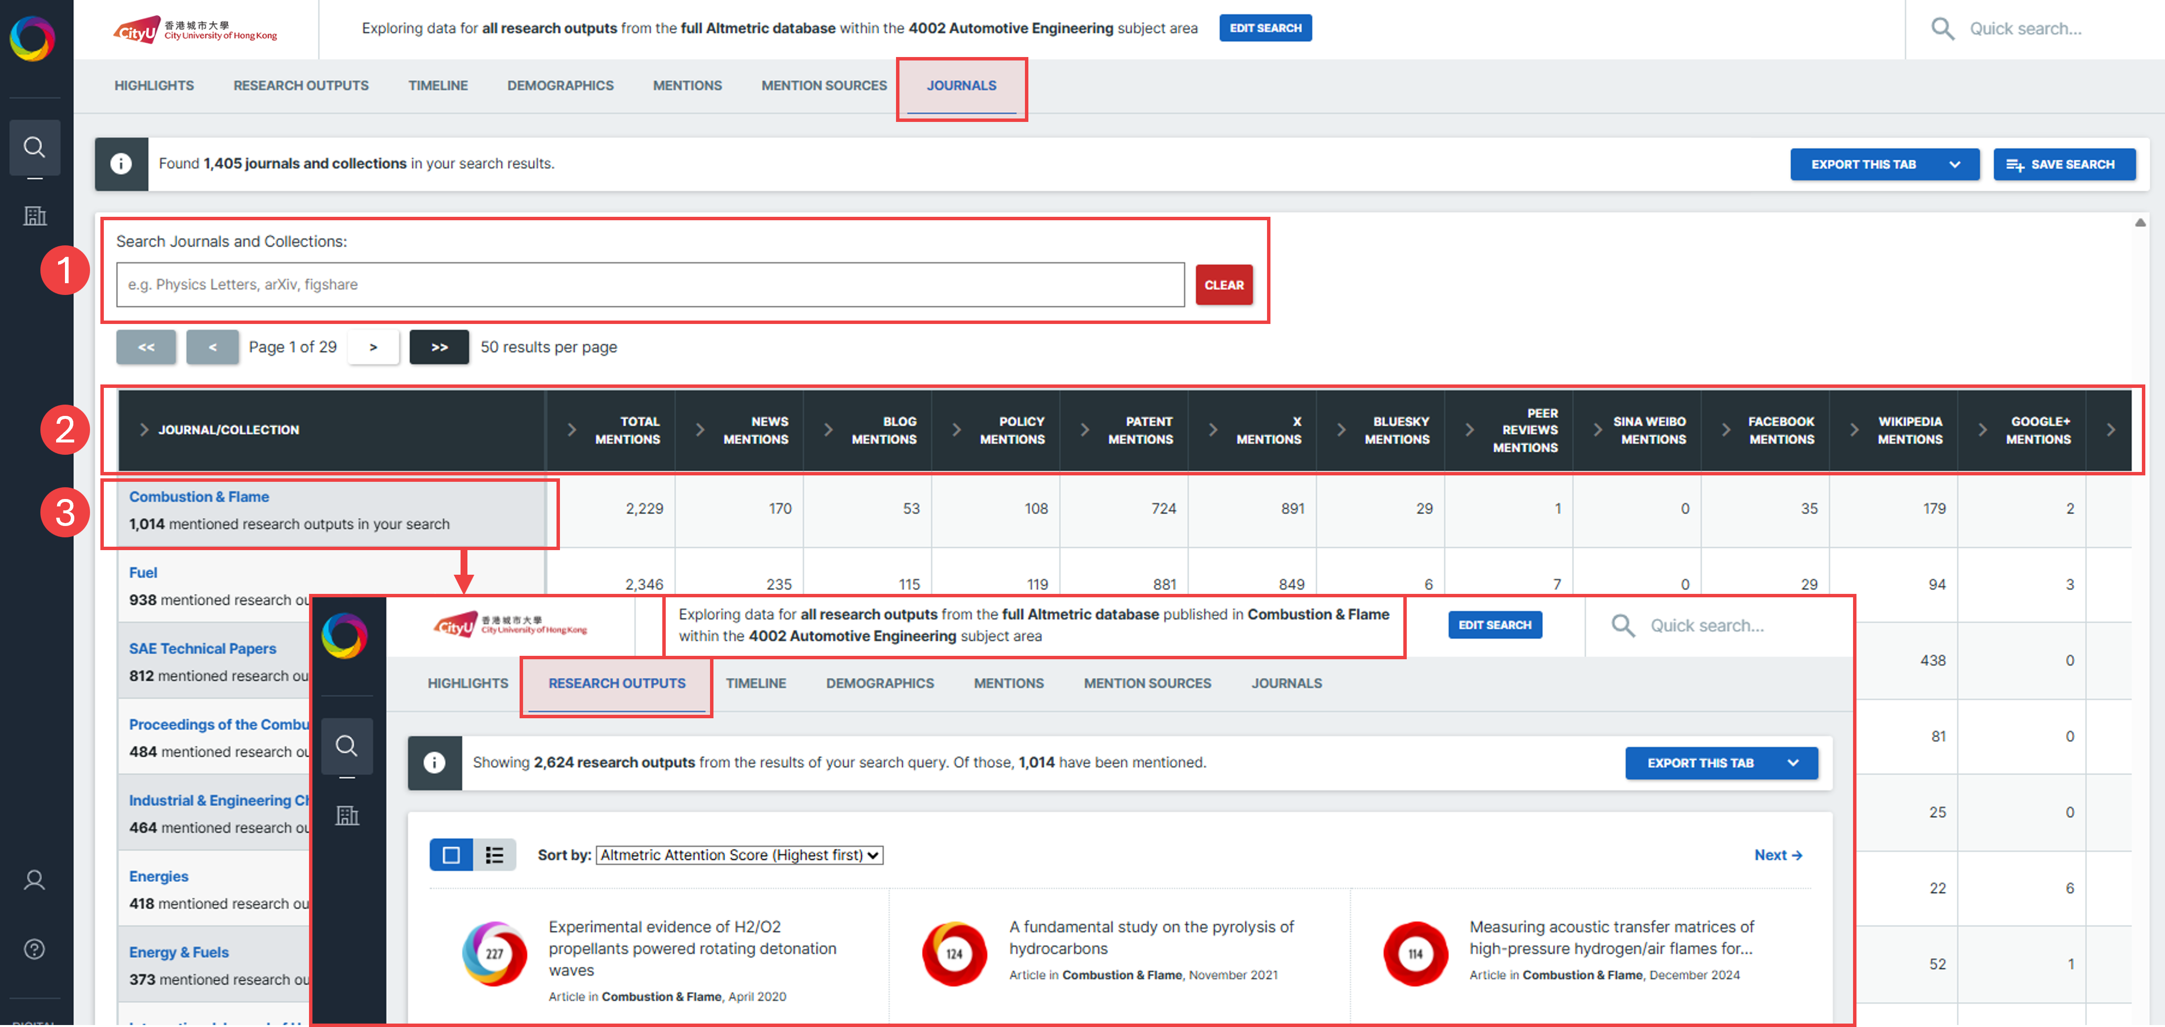Click the help question mark icon
Viewport: 2165px width, 1027px height.
tap(34, 949)
